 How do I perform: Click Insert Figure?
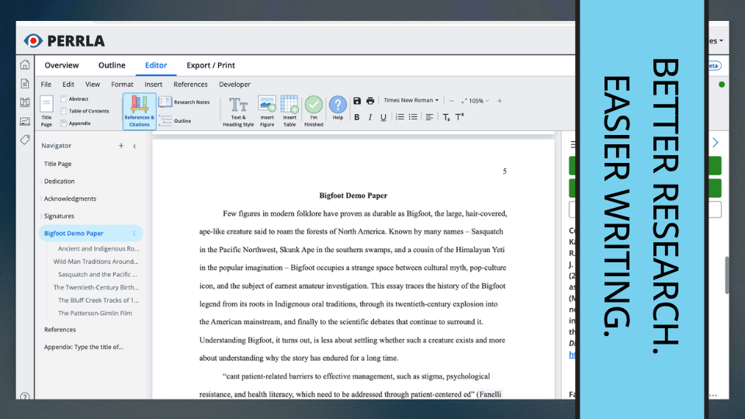(x=267, y=112)
